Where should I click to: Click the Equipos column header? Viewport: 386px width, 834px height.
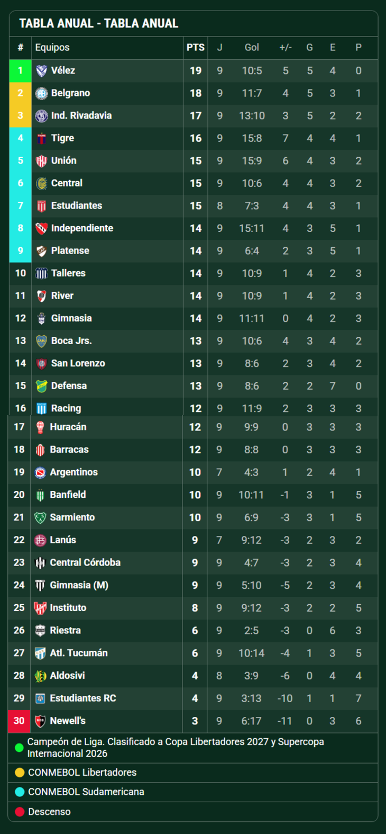pyautogui.click(x=52, y=48)
